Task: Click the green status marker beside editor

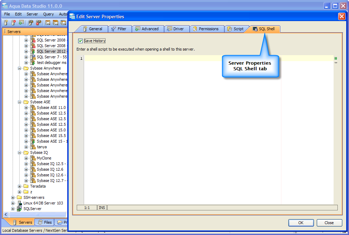Action: tap(336, 58)
